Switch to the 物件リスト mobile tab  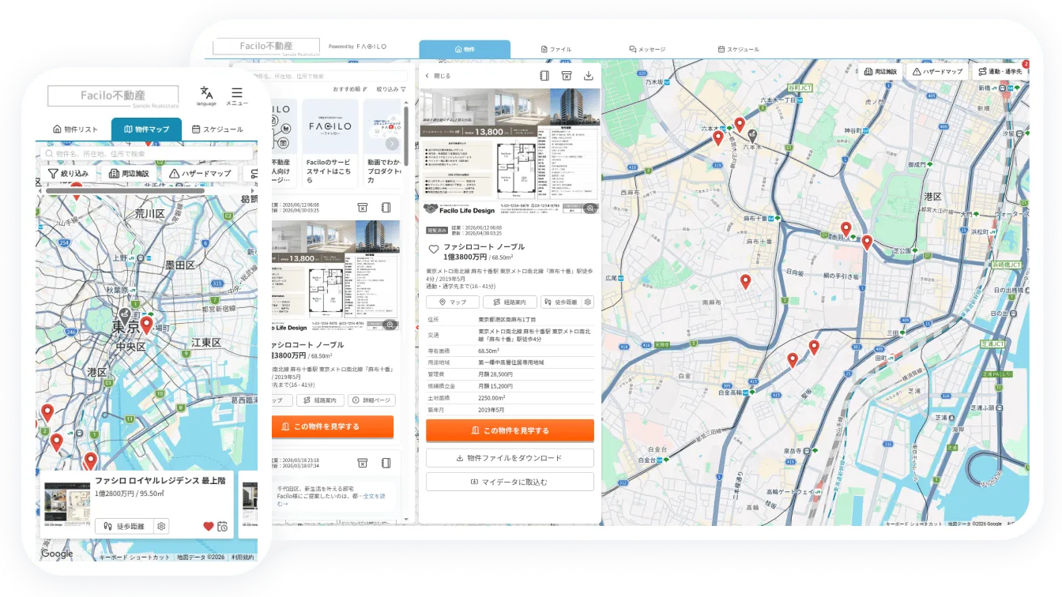click(x=76, y=130)
